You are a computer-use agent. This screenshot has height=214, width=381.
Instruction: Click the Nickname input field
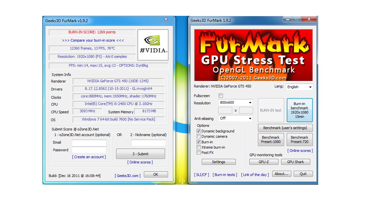pyautogui.click(x=148, y=143)
